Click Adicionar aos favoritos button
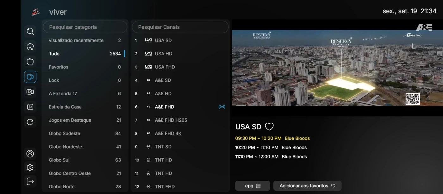443x194 pixels. click(x=307, y=186)
